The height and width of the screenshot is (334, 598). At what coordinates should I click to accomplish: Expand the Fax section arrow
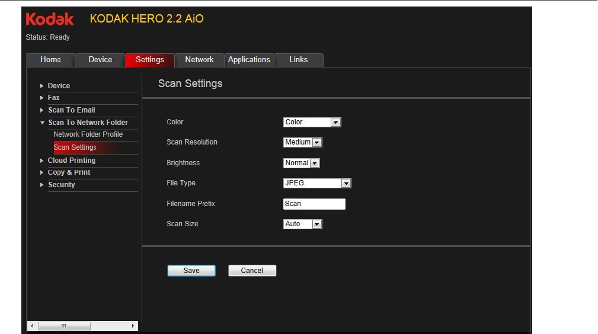click(x=41, y=98)
